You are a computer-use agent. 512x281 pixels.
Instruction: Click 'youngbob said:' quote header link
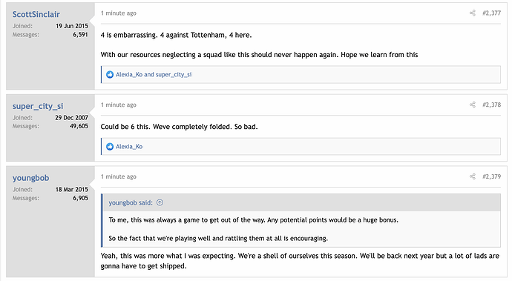(x=131, y=202)
